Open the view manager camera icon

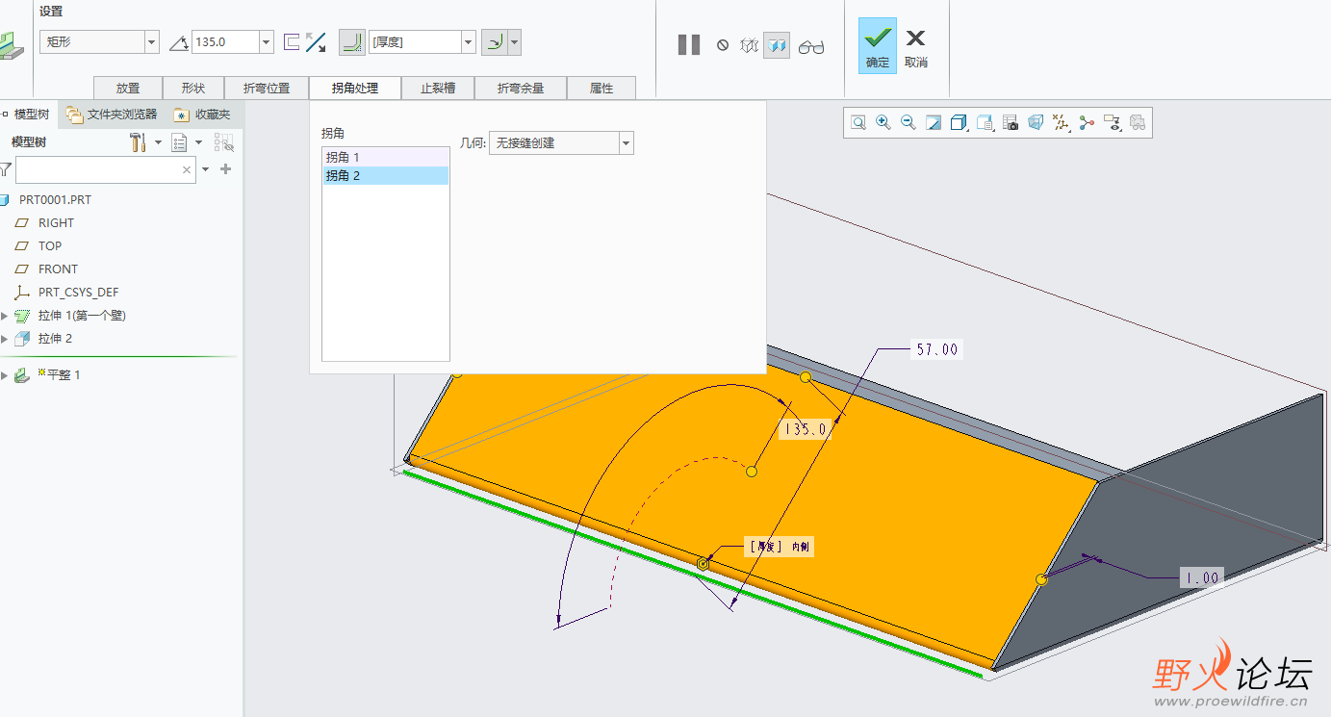[x=1011, y=122]
